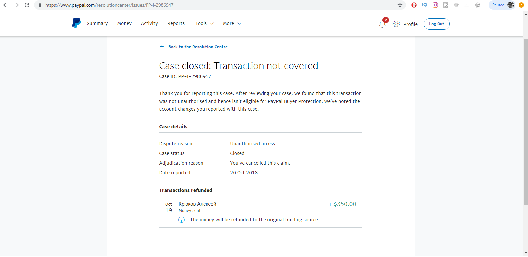This screenshot has width=528, height=257.
Task: Click the Instagram extension icon
Action: tap(435, 5)
